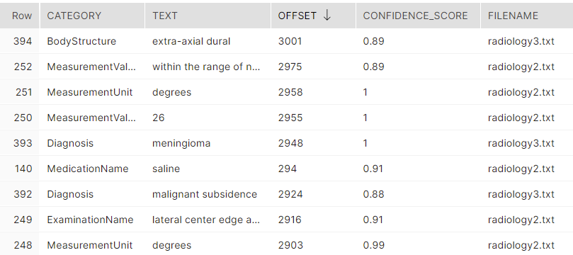The height and width of the screenshot is (255, 573).
Task: Select the 'meningioma' diagnosis cell
Action: pos(181,143)
